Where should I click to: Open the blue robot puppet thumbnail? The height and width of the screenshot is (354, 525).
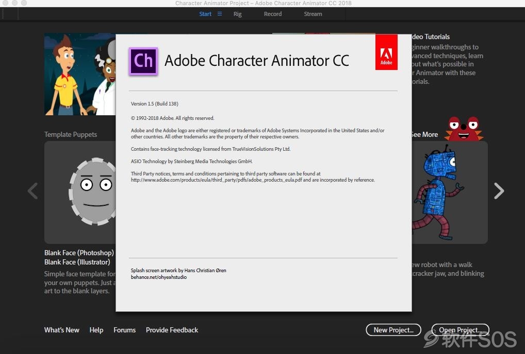pos(450,192)
